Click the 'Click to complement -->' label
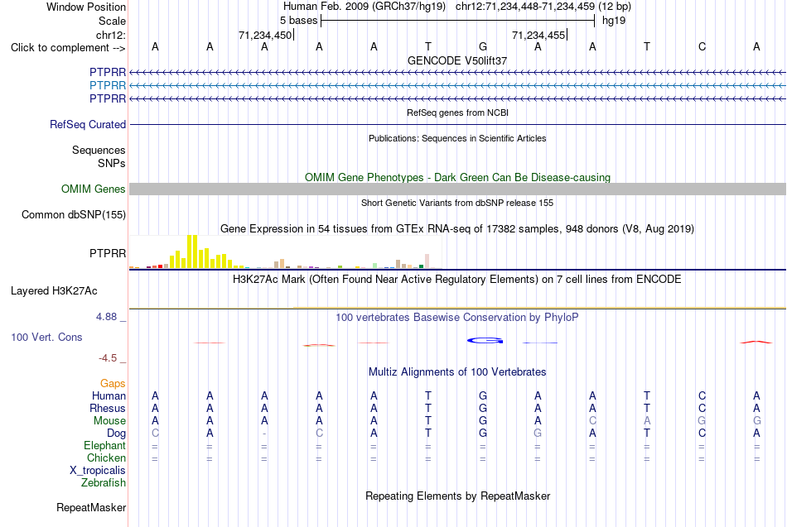This screenshot has height=527, width=787. pyautogui.click(x=68, y=48)
